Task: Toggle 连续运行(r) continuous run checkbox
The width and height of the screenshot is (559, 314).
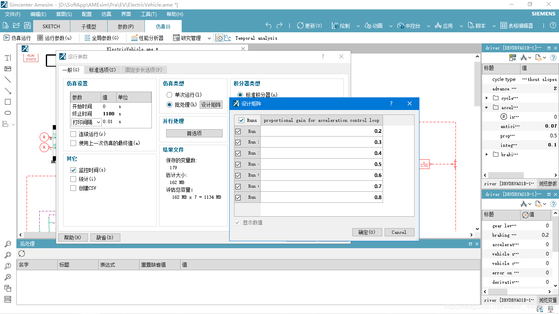Action: [x=73, y=134]
